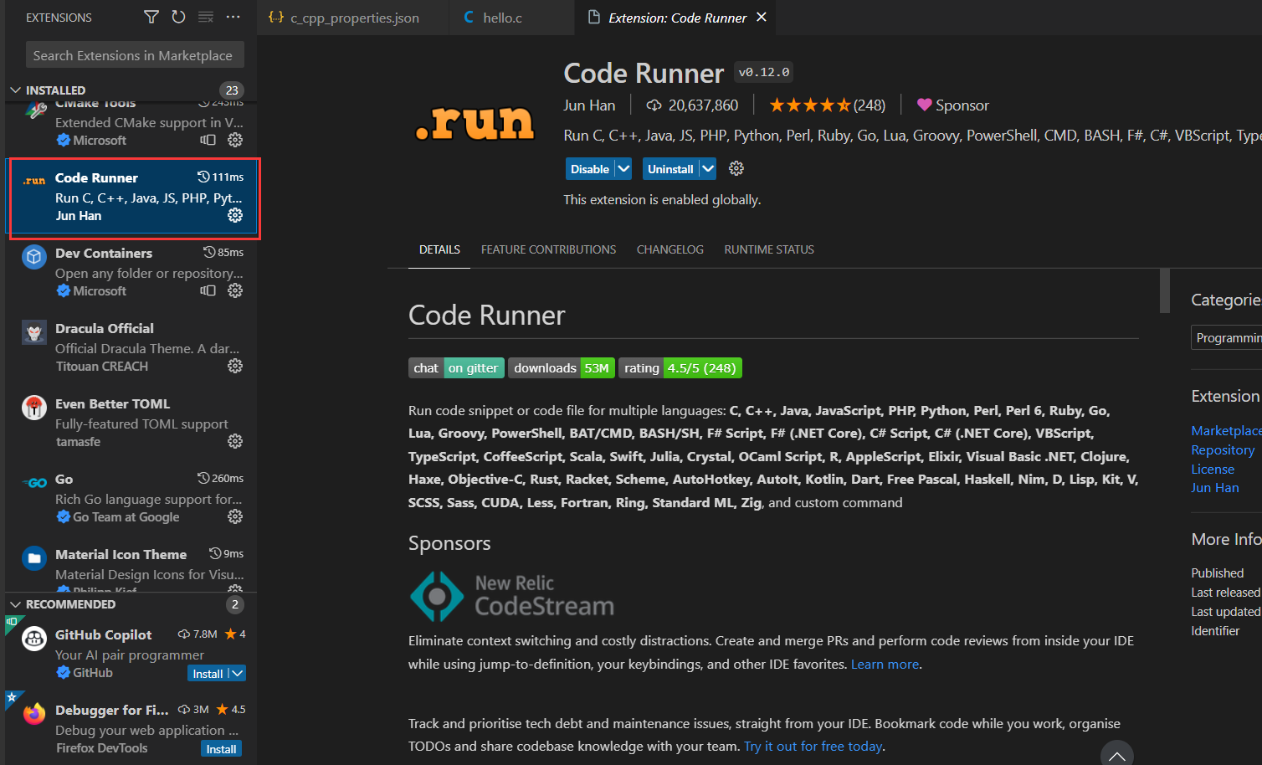1262x765 pixels.
Task: Click the chat on gitter badge
Action: tap(456, 368)
